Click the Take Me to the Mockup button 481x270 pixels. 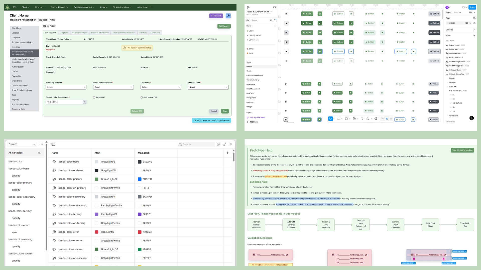click(x=462, y=150)
